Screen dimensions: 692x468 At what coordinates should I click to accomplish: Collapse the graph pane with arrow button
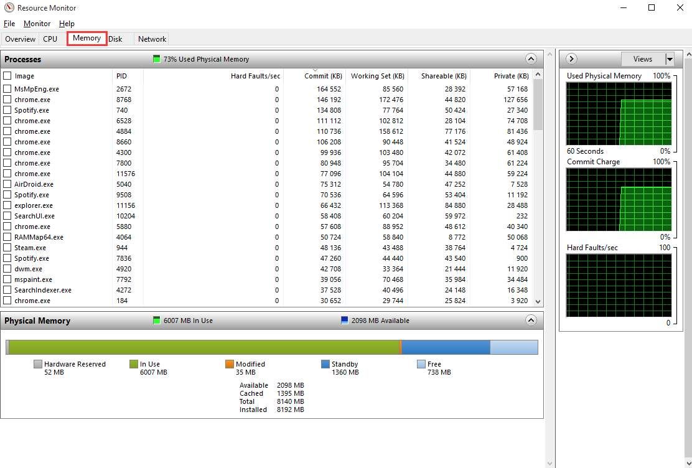tap(571, 59)
